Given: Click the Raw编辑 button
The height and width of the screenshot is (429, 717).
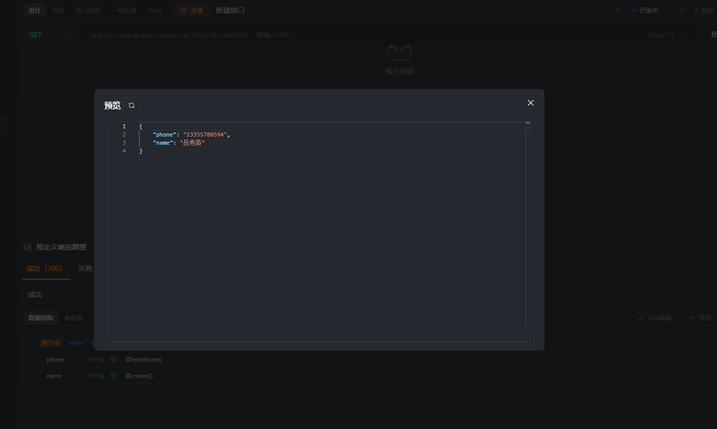Looking at the screenshot, I should pos(655,318).
